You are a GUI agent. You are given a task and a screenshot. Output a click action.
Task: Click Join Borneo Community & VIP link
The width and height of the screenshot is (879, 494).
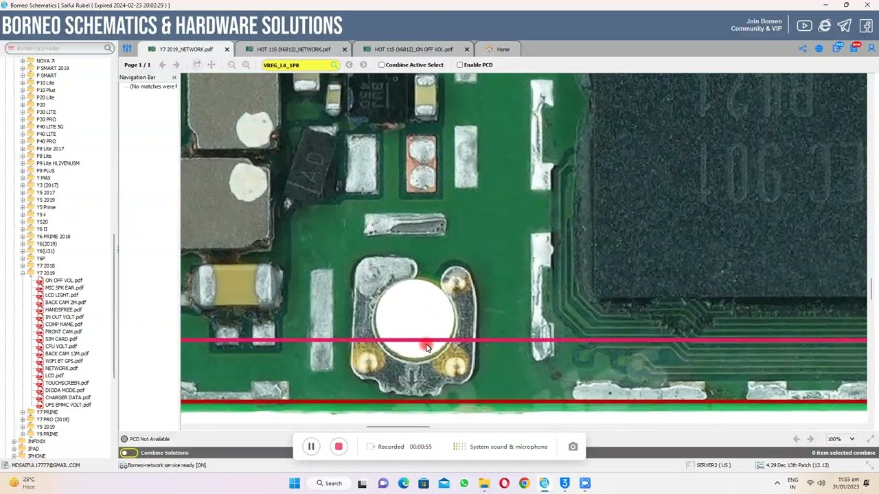coord(756,25)
